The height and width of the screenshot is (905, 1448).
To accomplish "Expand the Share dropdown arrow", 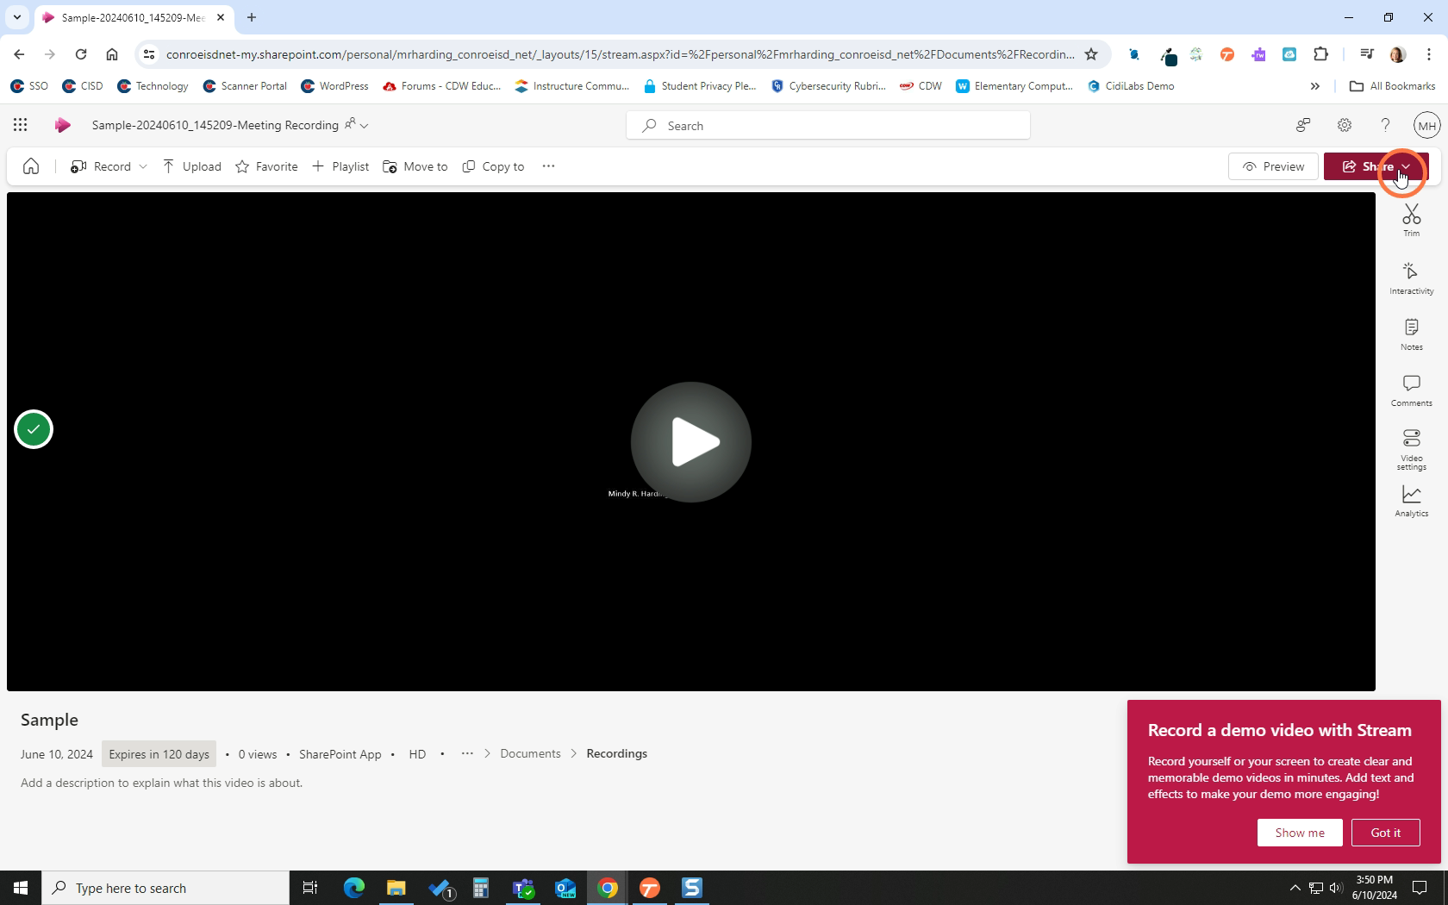I will click(x=1407, y=166).
